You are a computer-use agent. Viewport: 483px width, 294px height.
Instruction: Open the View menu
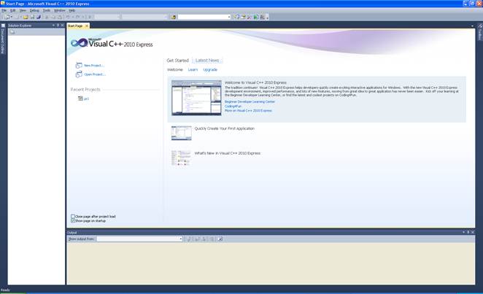(23, 10)
